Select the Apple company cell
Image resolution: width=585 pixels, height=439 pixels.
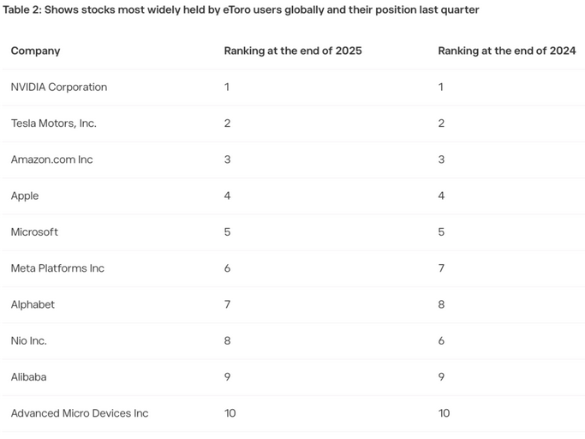[x=25, y=196]
